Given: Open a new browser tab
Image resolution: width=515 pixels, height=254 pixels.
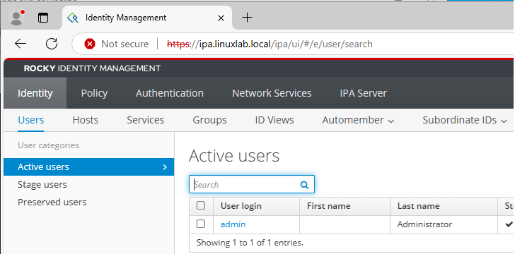Looking at the screenshot, I should point(247,18).
